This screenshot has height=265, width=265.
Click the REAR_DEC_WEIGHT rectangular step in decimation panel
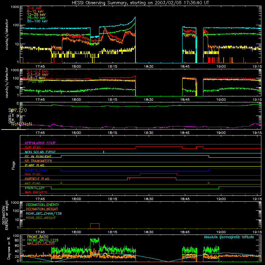coord(95,226)
